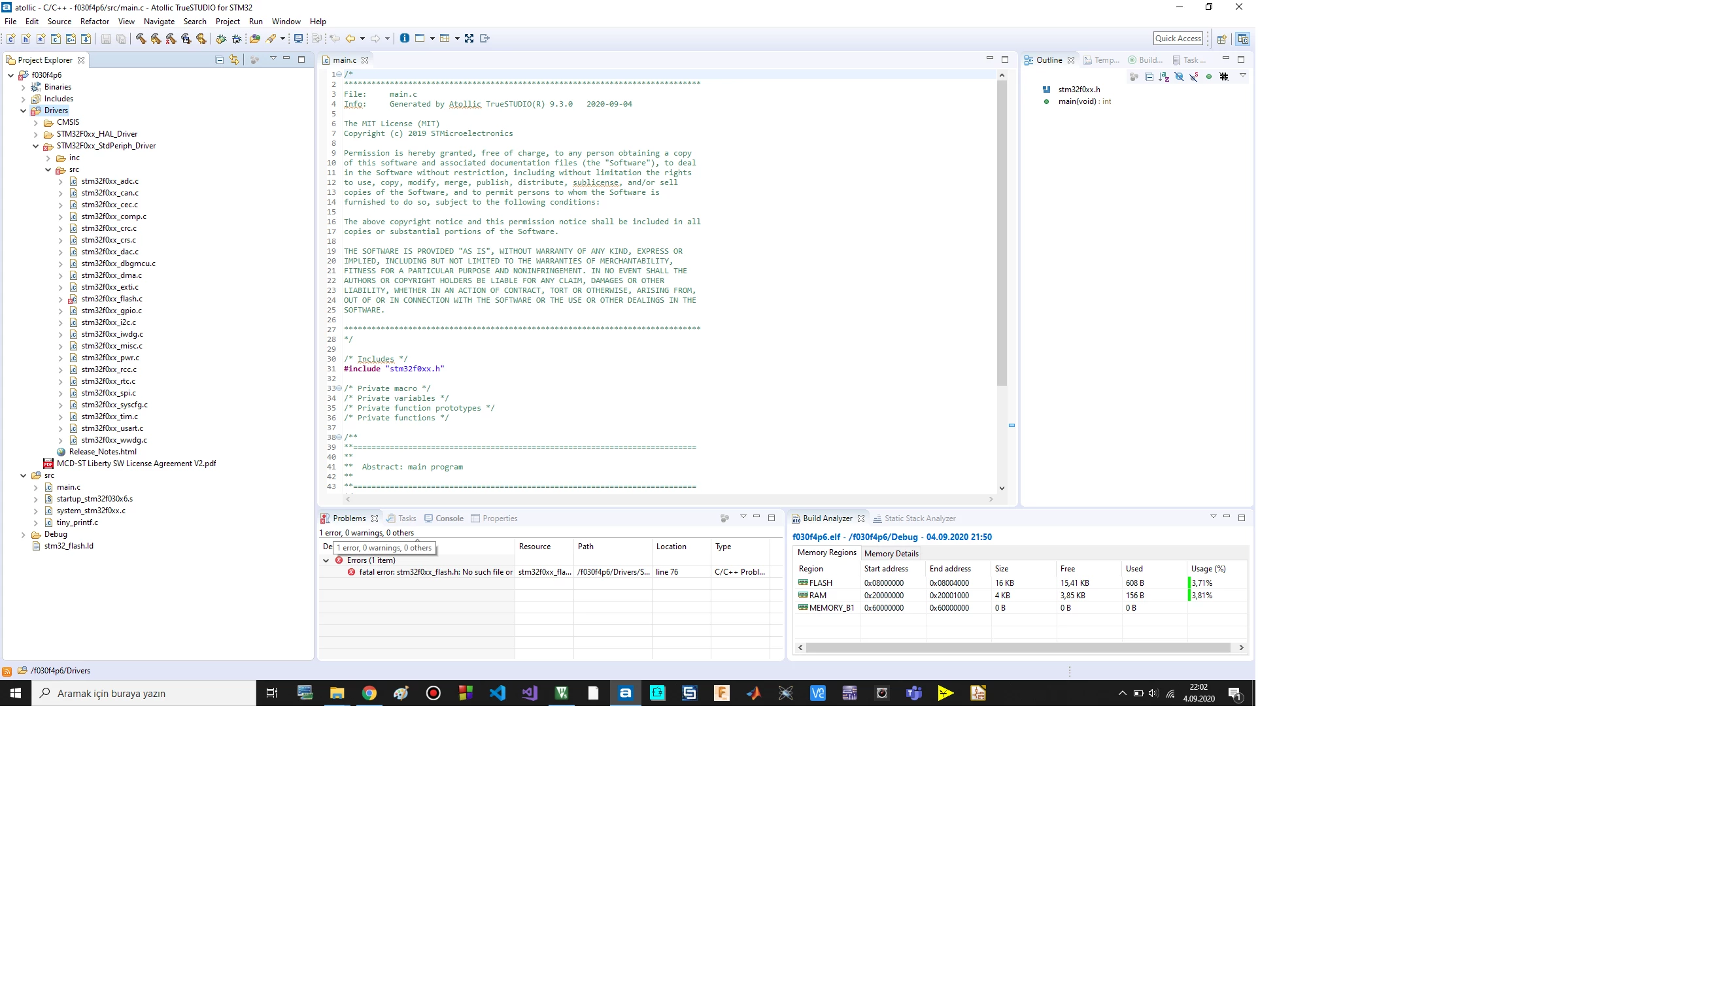
Task: Click the Usage (%) column header
Action: click(x=1218, y=569)
